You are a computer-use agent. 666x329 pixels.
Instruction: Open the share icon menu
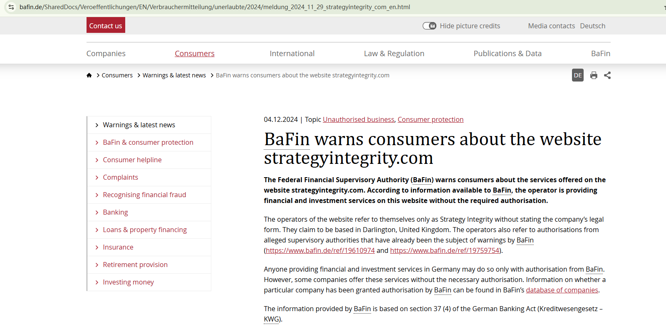[x=607, y=75]
